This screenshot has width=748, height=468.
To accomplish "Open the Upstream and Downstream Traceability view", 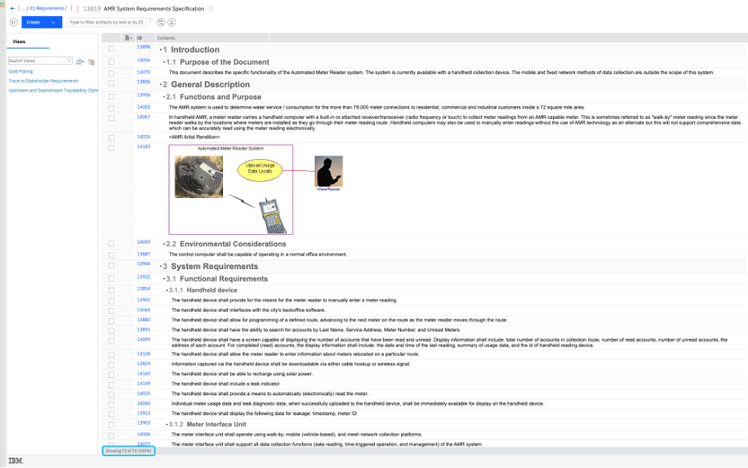I will tap(53, 90).
